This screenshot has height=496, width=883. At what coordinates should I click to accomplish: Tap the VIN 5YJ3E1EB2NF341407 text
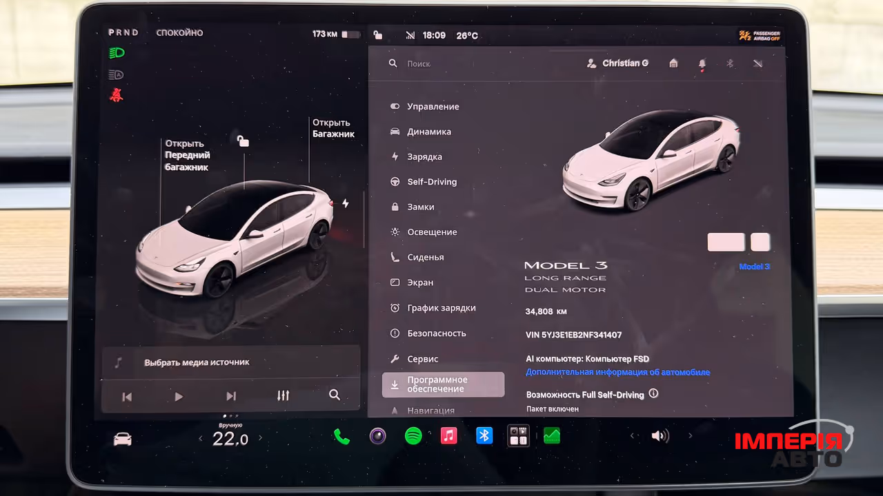point(573,335)
